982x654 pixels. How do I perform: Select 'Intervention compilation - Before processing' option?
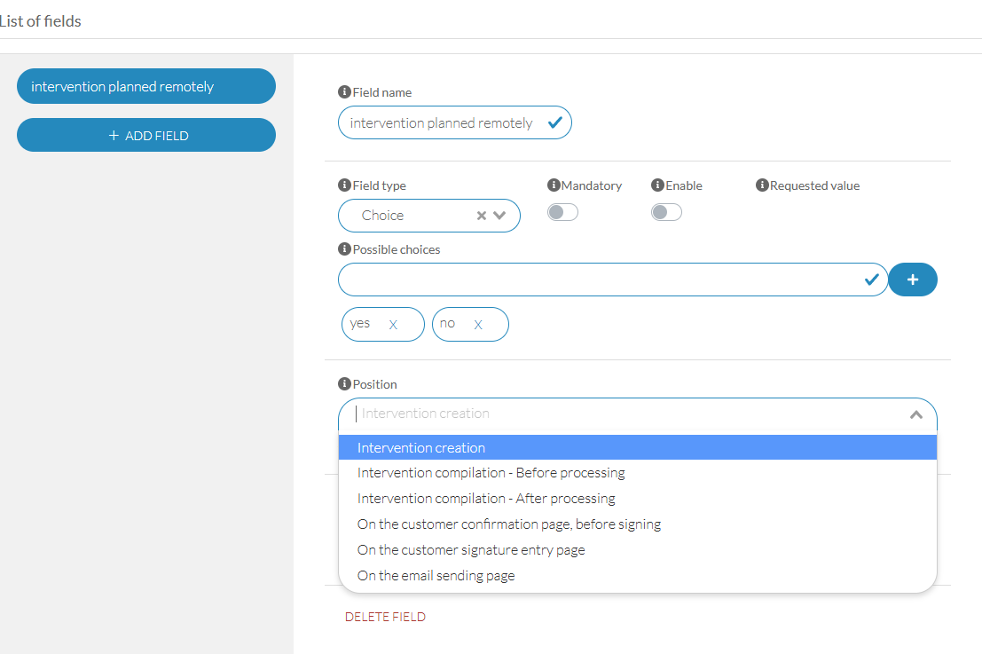(638, 473)
